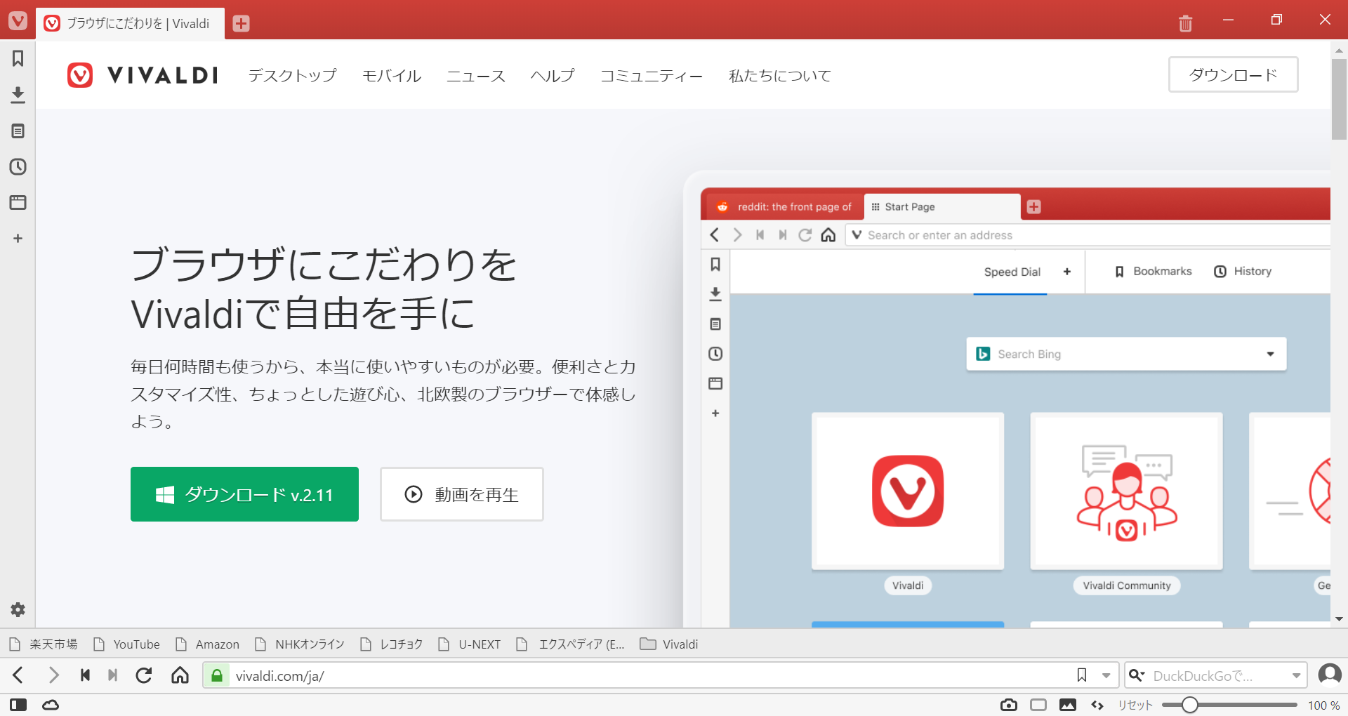Viewport: 1348px width, 716px height.
Task: Open the コミュニティー menu item
Action: tap(651, 75)
